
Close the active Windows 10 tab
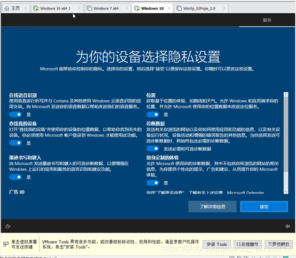point(169,9)
